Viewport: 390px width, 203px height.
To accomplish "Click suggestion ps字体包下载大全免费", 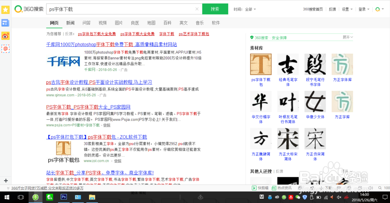I will click(x=97, y=34).
